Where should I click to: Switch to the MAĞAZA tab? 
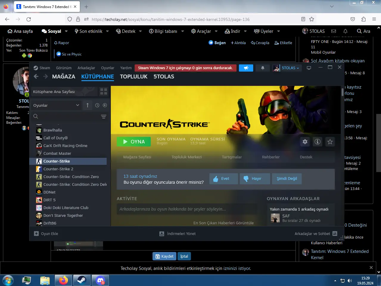click(64, 77)
